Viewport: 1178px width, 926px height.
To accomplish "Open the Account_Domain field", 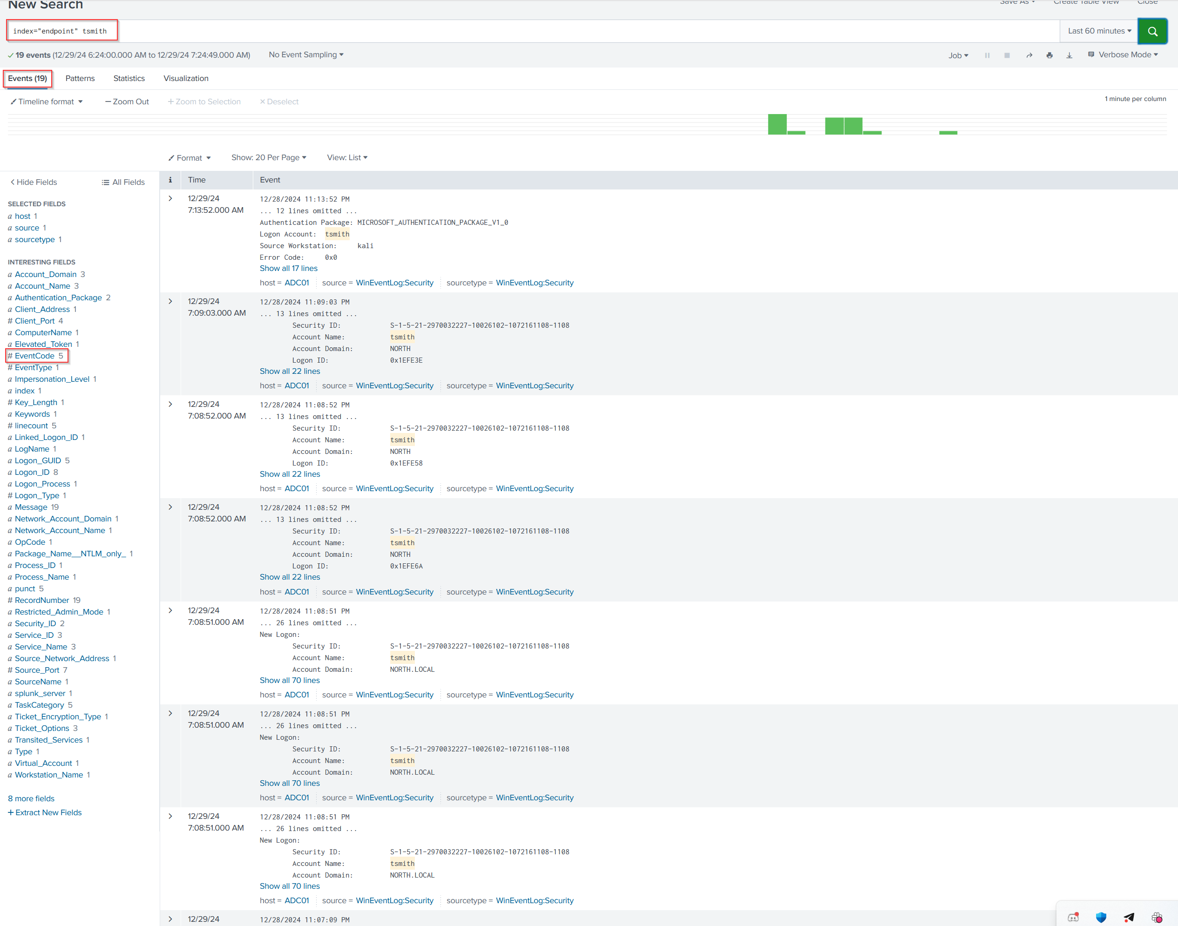I will click(46, 274).
